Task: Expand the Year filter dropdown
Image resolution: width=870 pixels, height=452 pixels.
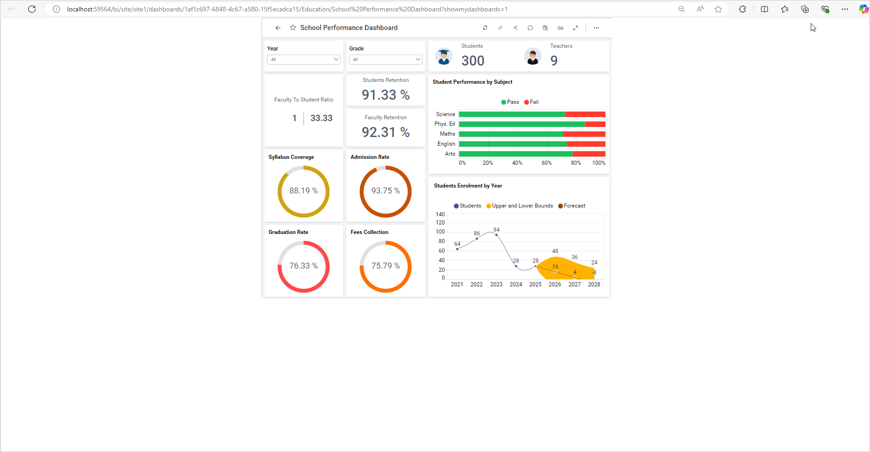Action: coord(304,60)
